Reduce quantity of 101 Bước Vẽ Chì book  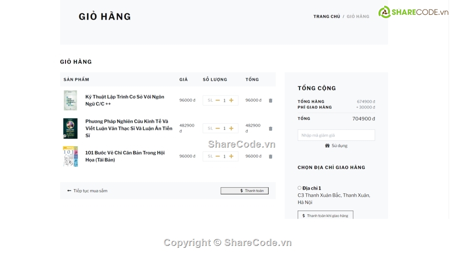click(x=218, y=156)
